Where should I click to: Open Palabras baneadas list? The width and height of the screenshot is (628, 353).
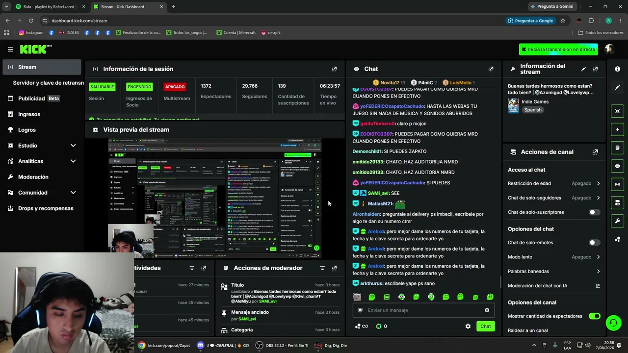[x=554, y=271]
